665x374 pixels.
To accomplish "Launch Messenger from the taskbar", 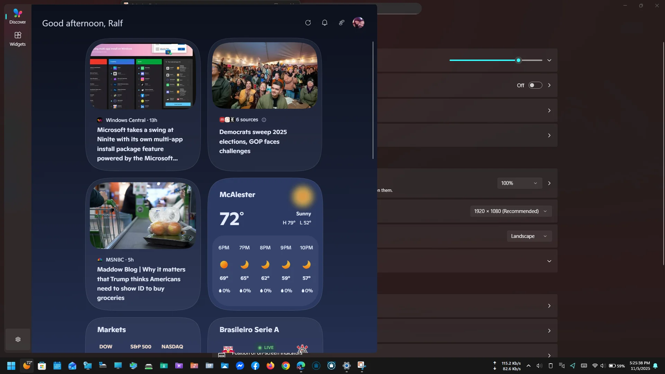I will [x=240, y=366].
